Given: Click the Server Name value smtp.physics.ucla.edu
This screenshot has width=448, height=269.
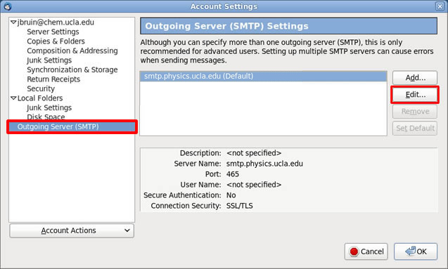Looking at the screenshot, I should tap(264, 164).
